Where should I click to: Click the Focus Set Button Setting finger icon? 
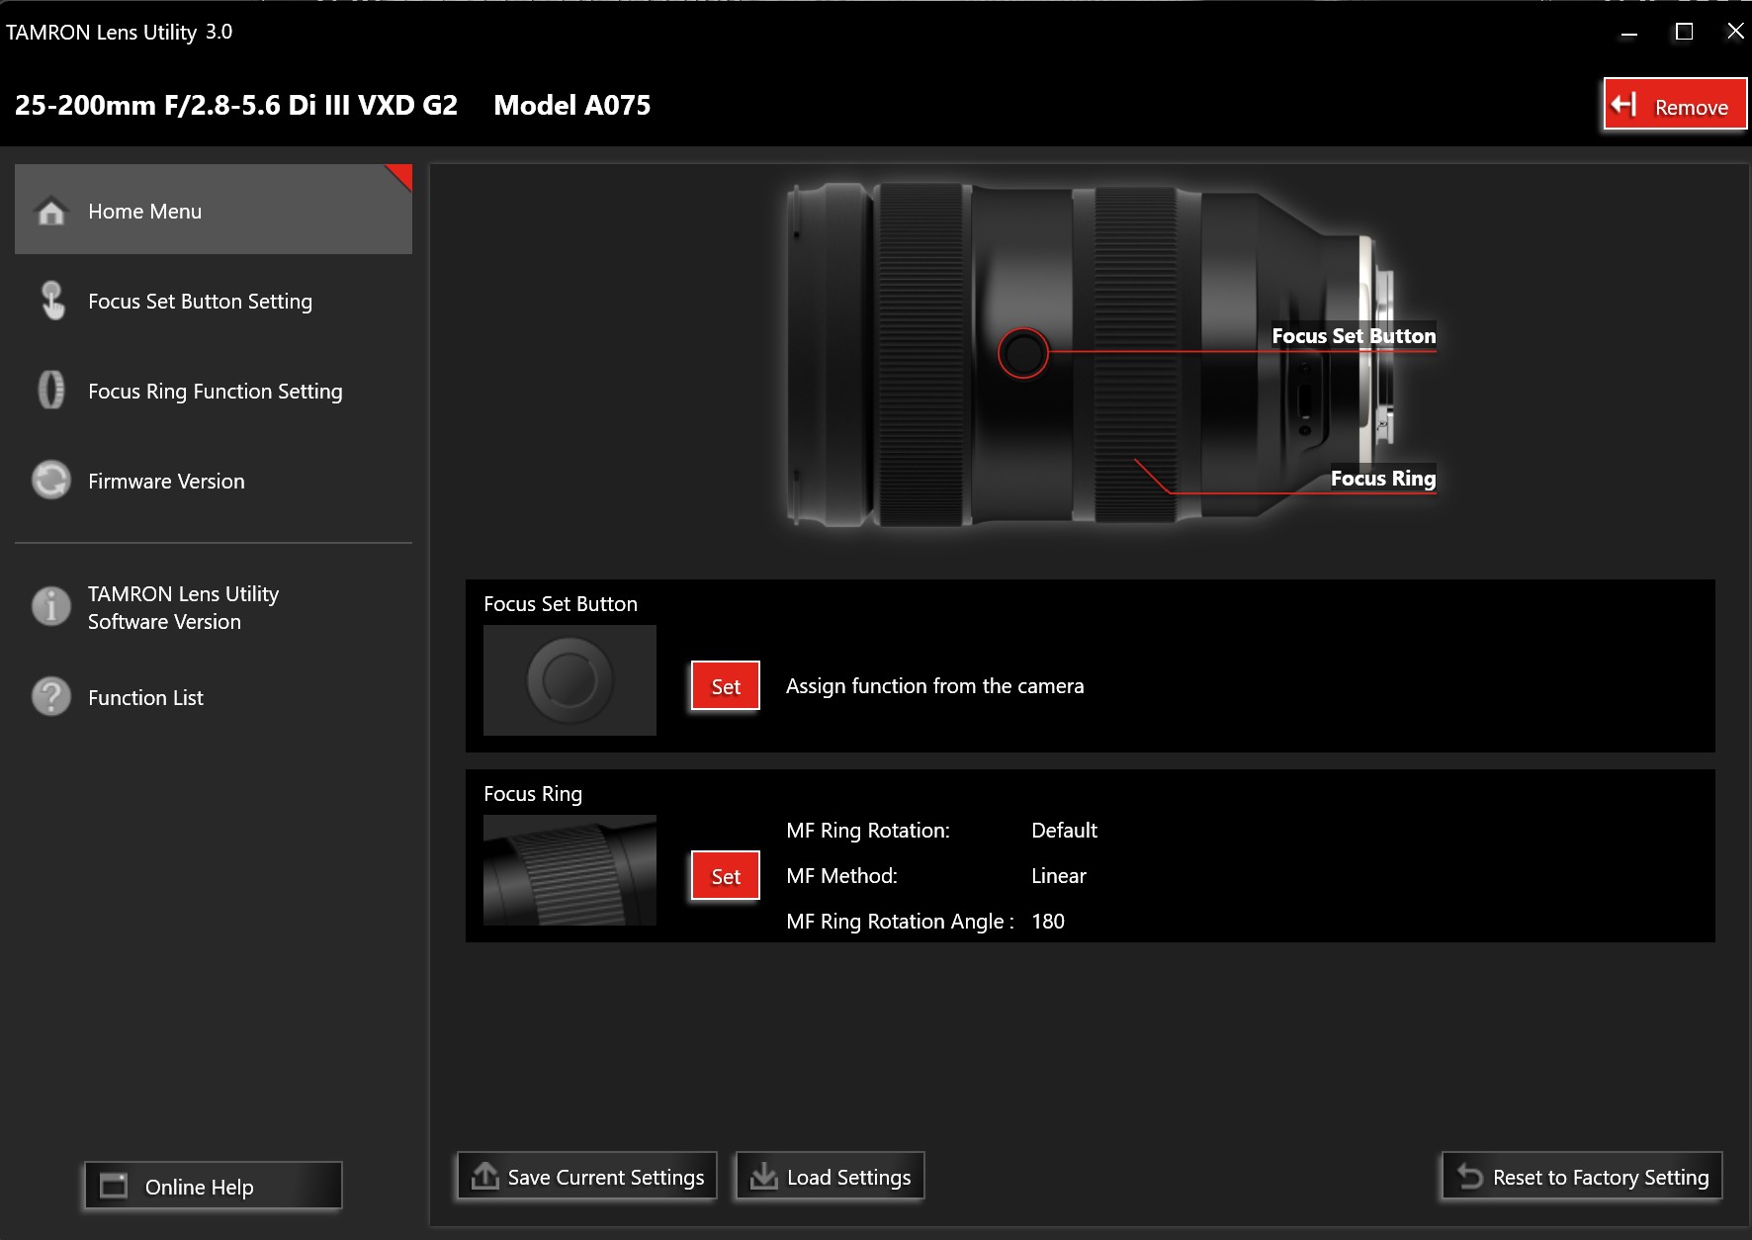pyautogui.click(x=52, y=301)
